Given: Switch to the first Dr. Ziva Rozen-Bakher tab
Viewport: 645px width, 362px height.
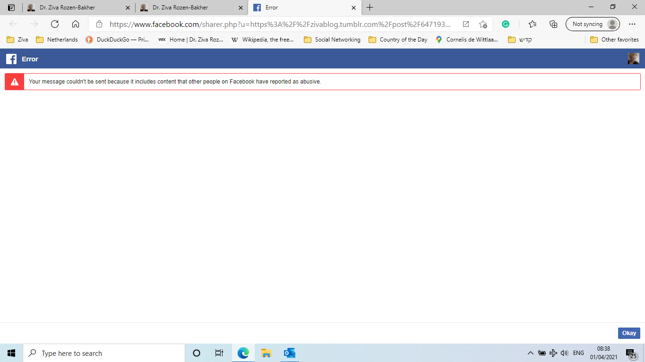Looking at the screenshot, I should [x=76, y=8].
